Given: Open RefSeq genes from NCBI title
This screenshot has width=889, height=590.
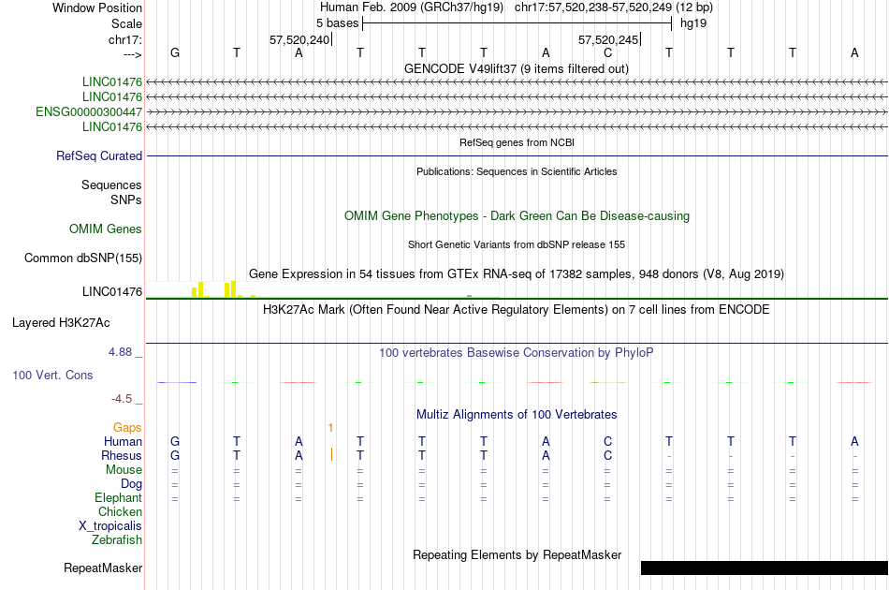Looking at the screenshot, I should pos(517,142).
